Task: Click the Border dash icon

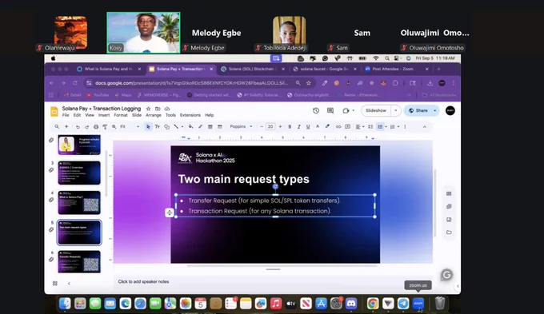Action: (220, 126)
